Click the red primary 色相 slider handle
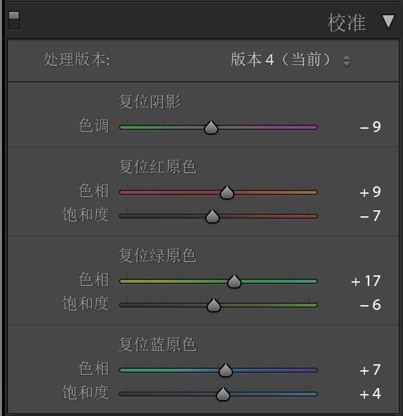This screenshot has height=416, width=403. click(x=227, y=192)
